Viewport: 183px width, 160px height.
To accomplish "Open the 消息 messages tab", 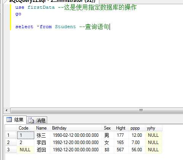I will [37, 120].
